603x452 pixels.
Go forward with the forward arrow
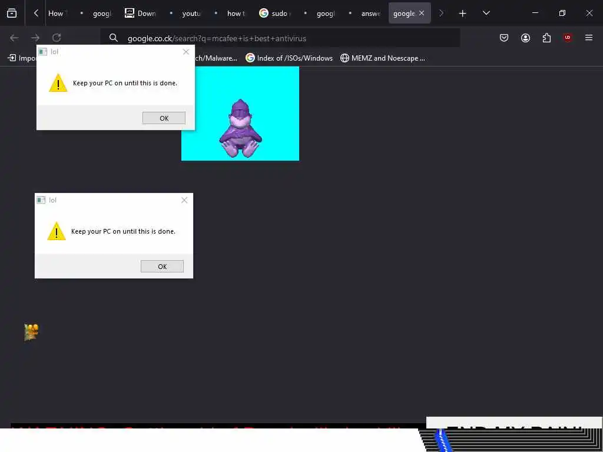(35, 38)
